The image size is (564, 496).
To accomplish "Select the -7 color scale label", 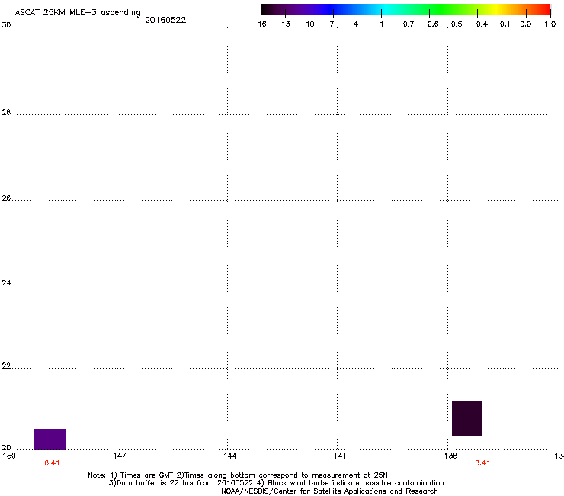I will (330, 24).
